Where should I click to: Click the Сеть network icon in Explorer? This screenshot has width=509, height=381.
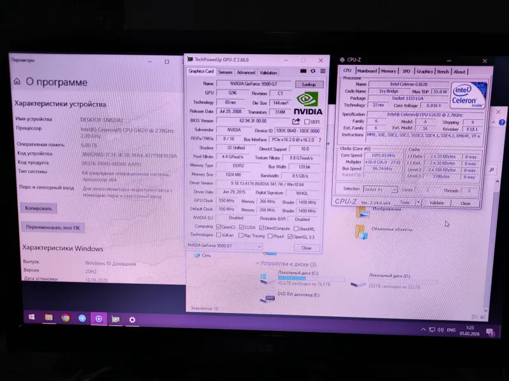[197, 256]
